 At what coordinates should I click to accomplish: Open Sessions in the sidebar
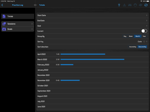(18, 24)
